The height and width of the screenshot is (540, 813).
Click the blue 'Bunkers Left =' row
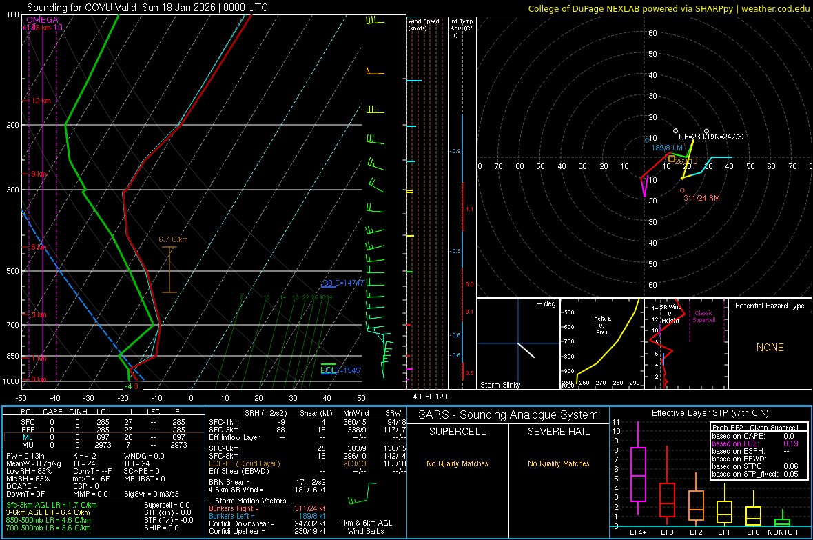point(267,516)
